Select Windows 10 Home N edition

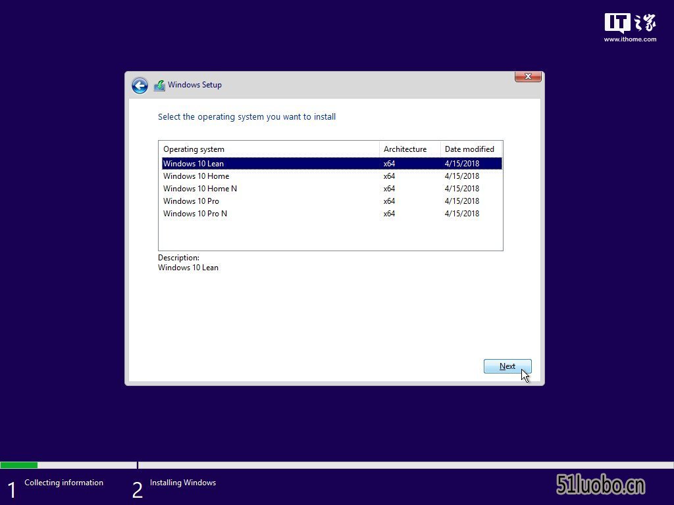coord(332,189)
